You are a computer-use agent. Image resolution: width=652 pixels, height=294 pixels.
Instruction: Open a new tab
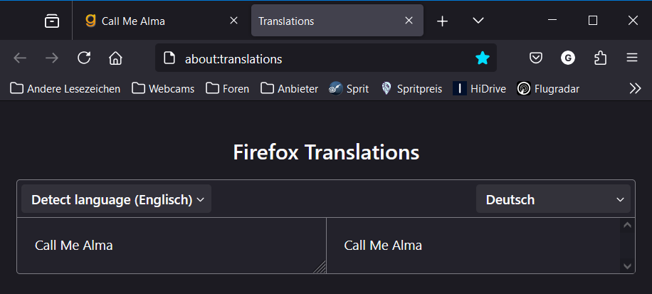coord(443,21)
